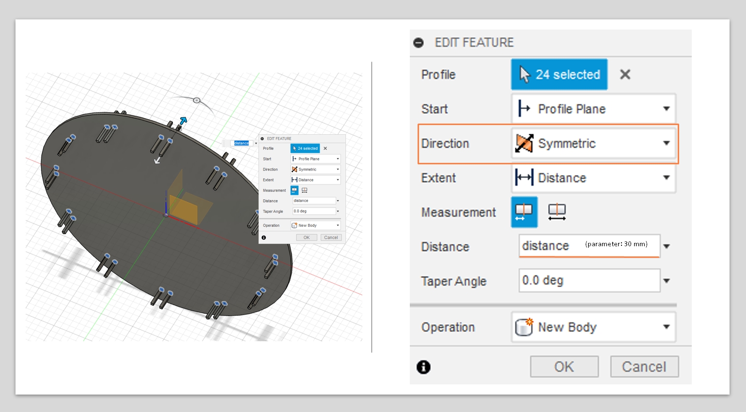Select whole-length measurement icon in enlarged panel

[x=557, y=212]
